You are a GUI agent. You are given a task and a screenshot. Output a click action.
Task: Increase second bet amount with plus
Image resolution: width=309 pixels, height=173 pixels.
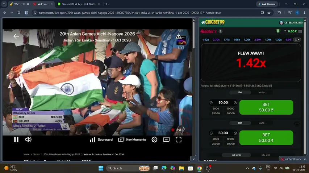[235, 133]
